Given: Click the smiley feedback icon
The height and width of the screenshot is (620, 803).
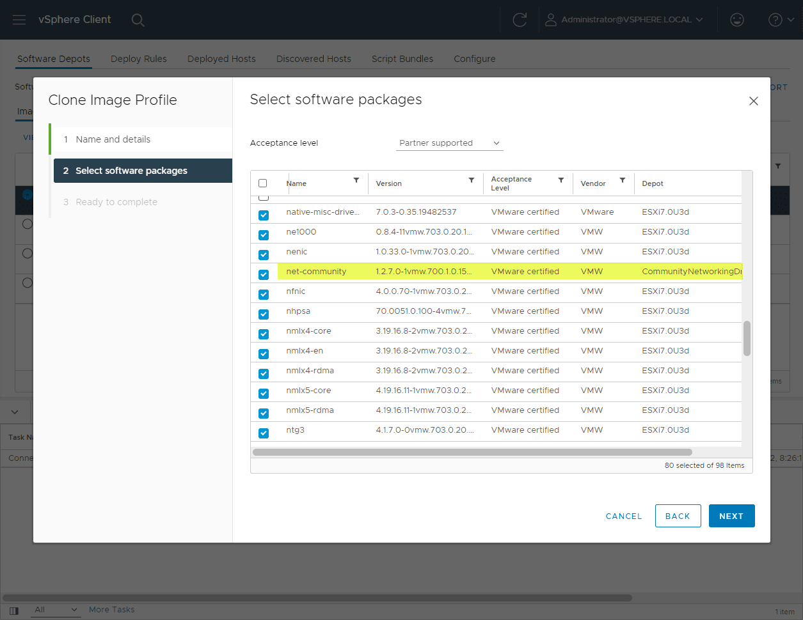Looking at the screenshot, I should (737, 20).
